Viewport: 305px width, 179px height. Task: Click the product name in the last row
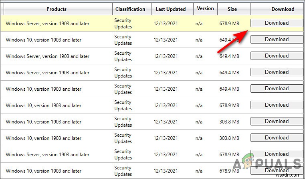point(44,171)
